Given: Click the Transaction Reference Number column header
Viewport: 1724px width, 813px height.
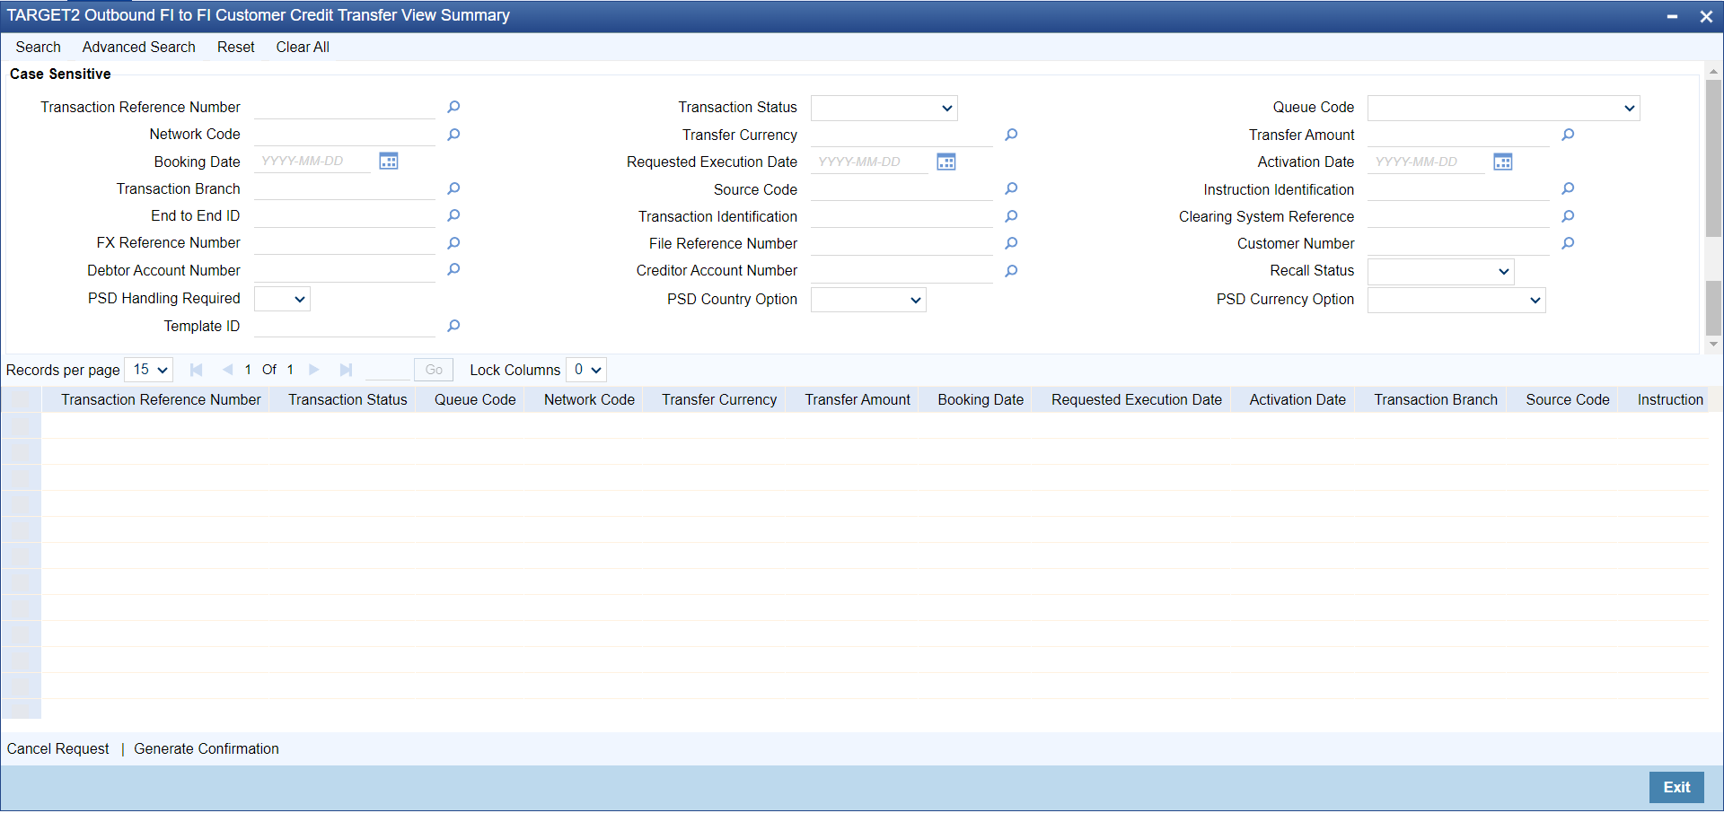Looking at the screenshot, I should [161, 400].
